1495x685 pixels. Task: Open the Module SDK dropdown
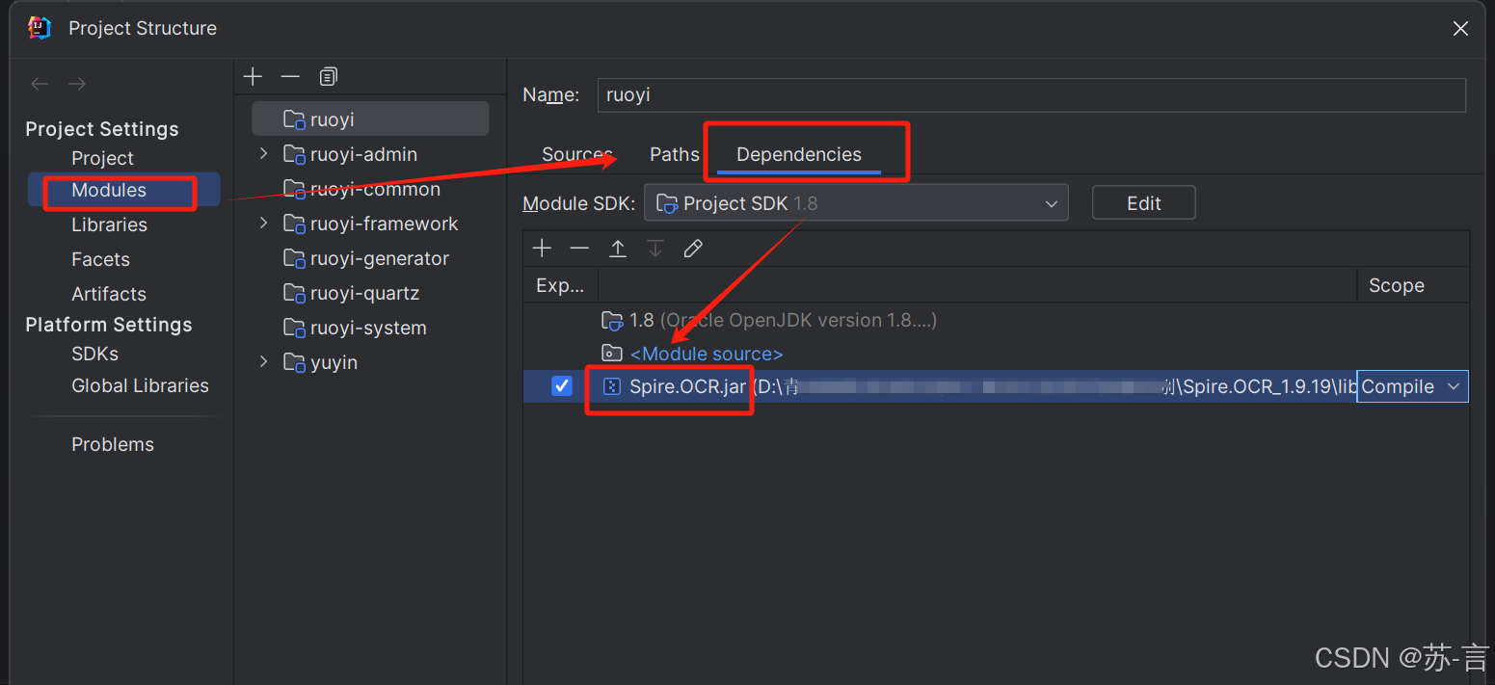click(x=856, y=203)
